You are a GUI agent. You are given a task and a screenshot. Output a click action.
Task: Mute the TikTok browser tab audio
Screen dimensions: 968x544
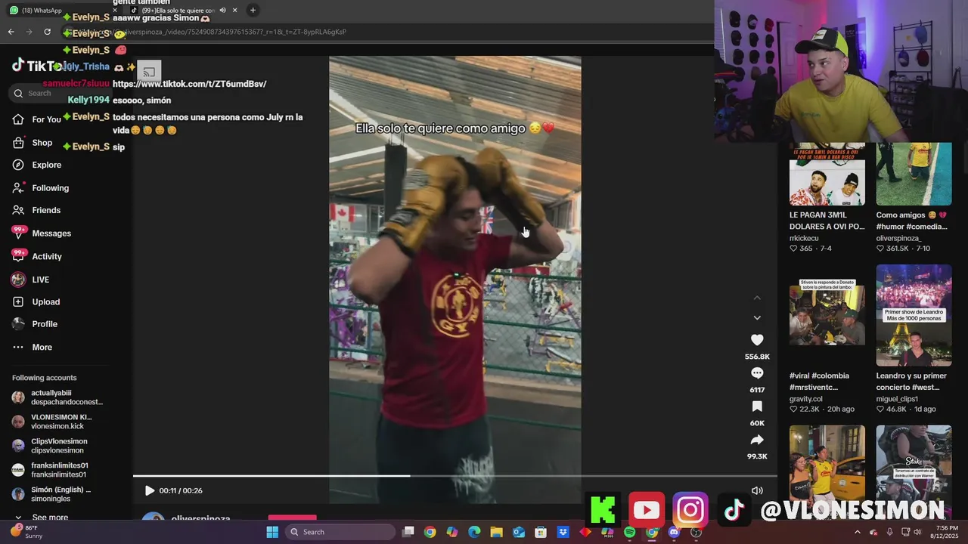pyautogui.click(x=222, y=11)
